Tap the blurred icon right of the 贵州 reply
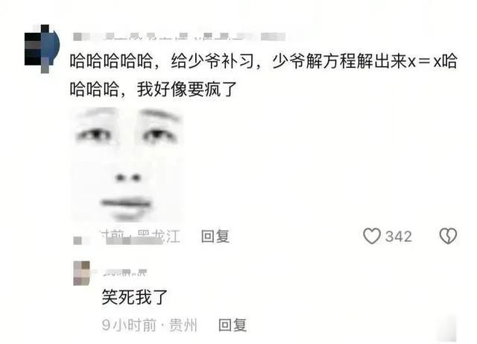The width and height of the screenshot is (477, 344). click(446, 328)
